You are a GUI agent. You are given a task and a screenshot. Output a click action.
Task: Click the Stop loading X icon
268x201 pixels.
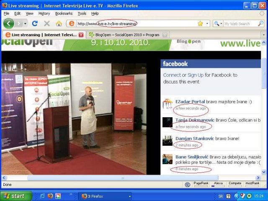[x=46, y=23]
